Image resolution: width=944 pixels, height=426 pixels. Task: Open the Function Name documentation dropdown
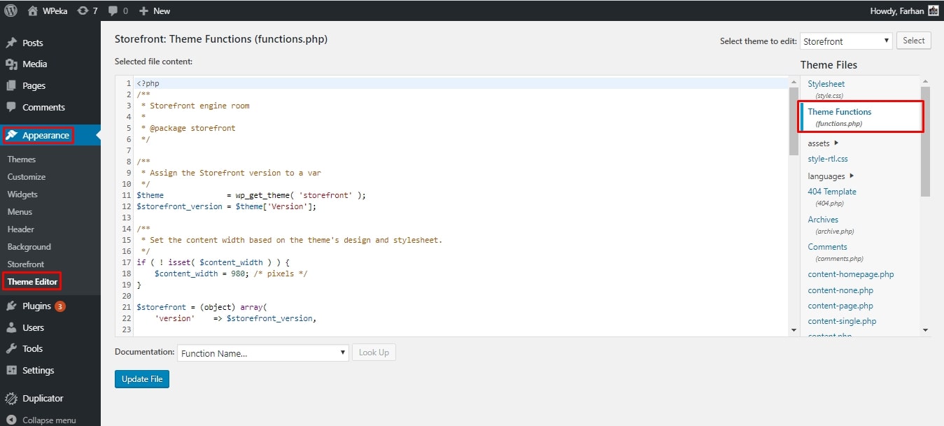(x=262, y=353)
